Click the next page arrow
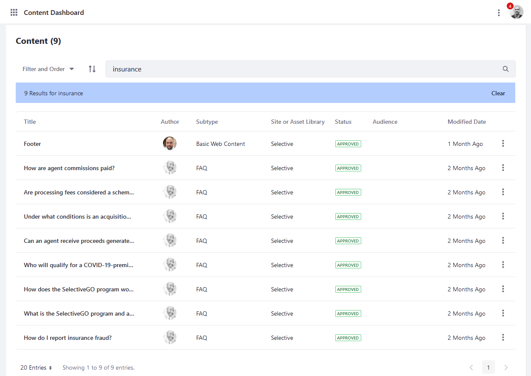Screen dimensions: 531x376 coord(506,367)
